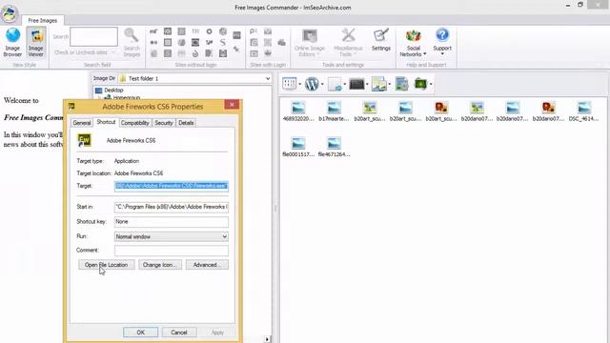Switch to General tab in Properties dialog

pos(82,123)
